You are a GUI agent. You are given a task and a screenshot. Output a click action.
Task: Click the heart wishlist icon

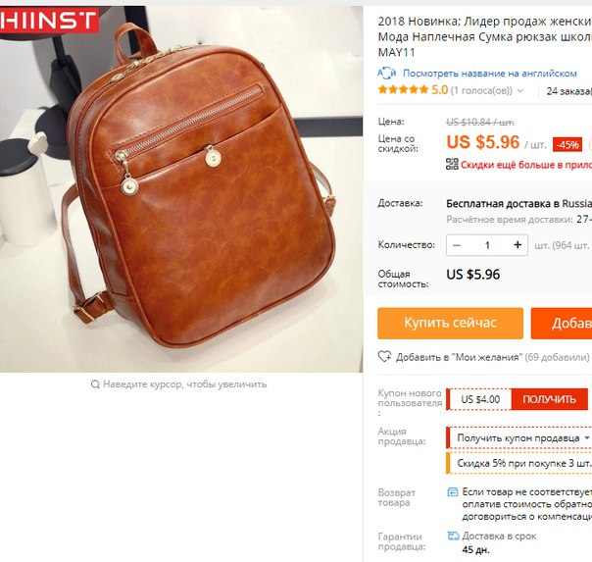pos(384,357)
